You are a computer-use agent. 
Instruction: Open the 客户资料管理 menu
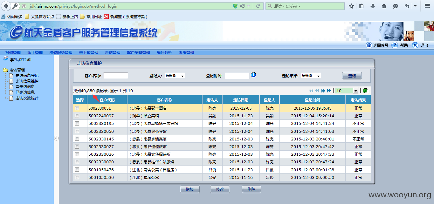(138, 53)
